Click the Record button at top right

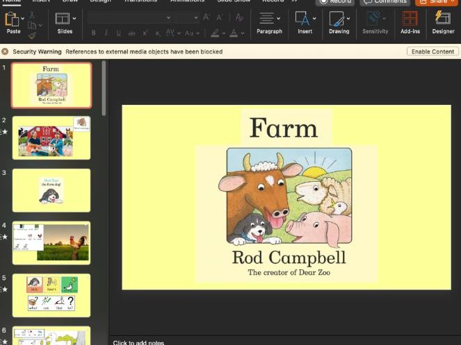pos(335,2)
